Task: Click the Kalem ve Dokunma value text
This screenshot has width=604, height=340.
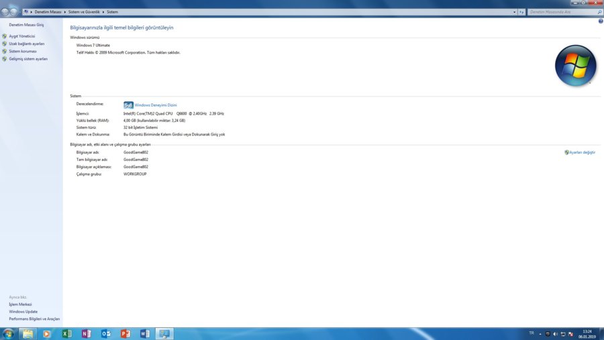Action: click(174, 134)
